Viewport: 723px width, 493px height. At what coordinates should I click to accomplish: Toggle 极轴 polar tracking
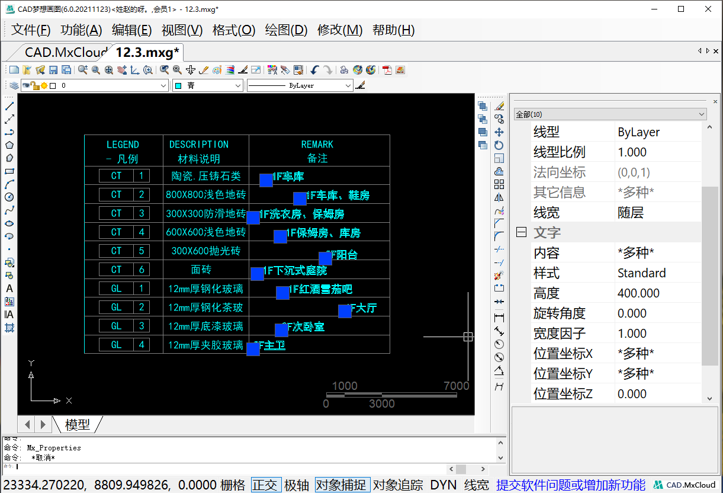297,485
